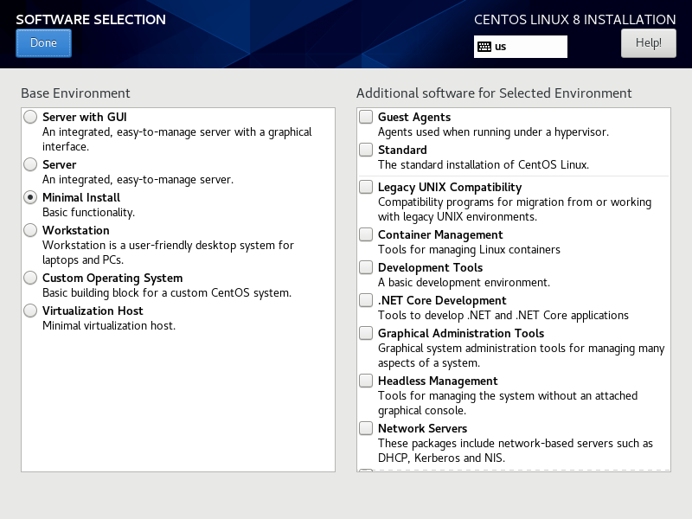Click the 'Guest Agents' label text

click(414, 117)
